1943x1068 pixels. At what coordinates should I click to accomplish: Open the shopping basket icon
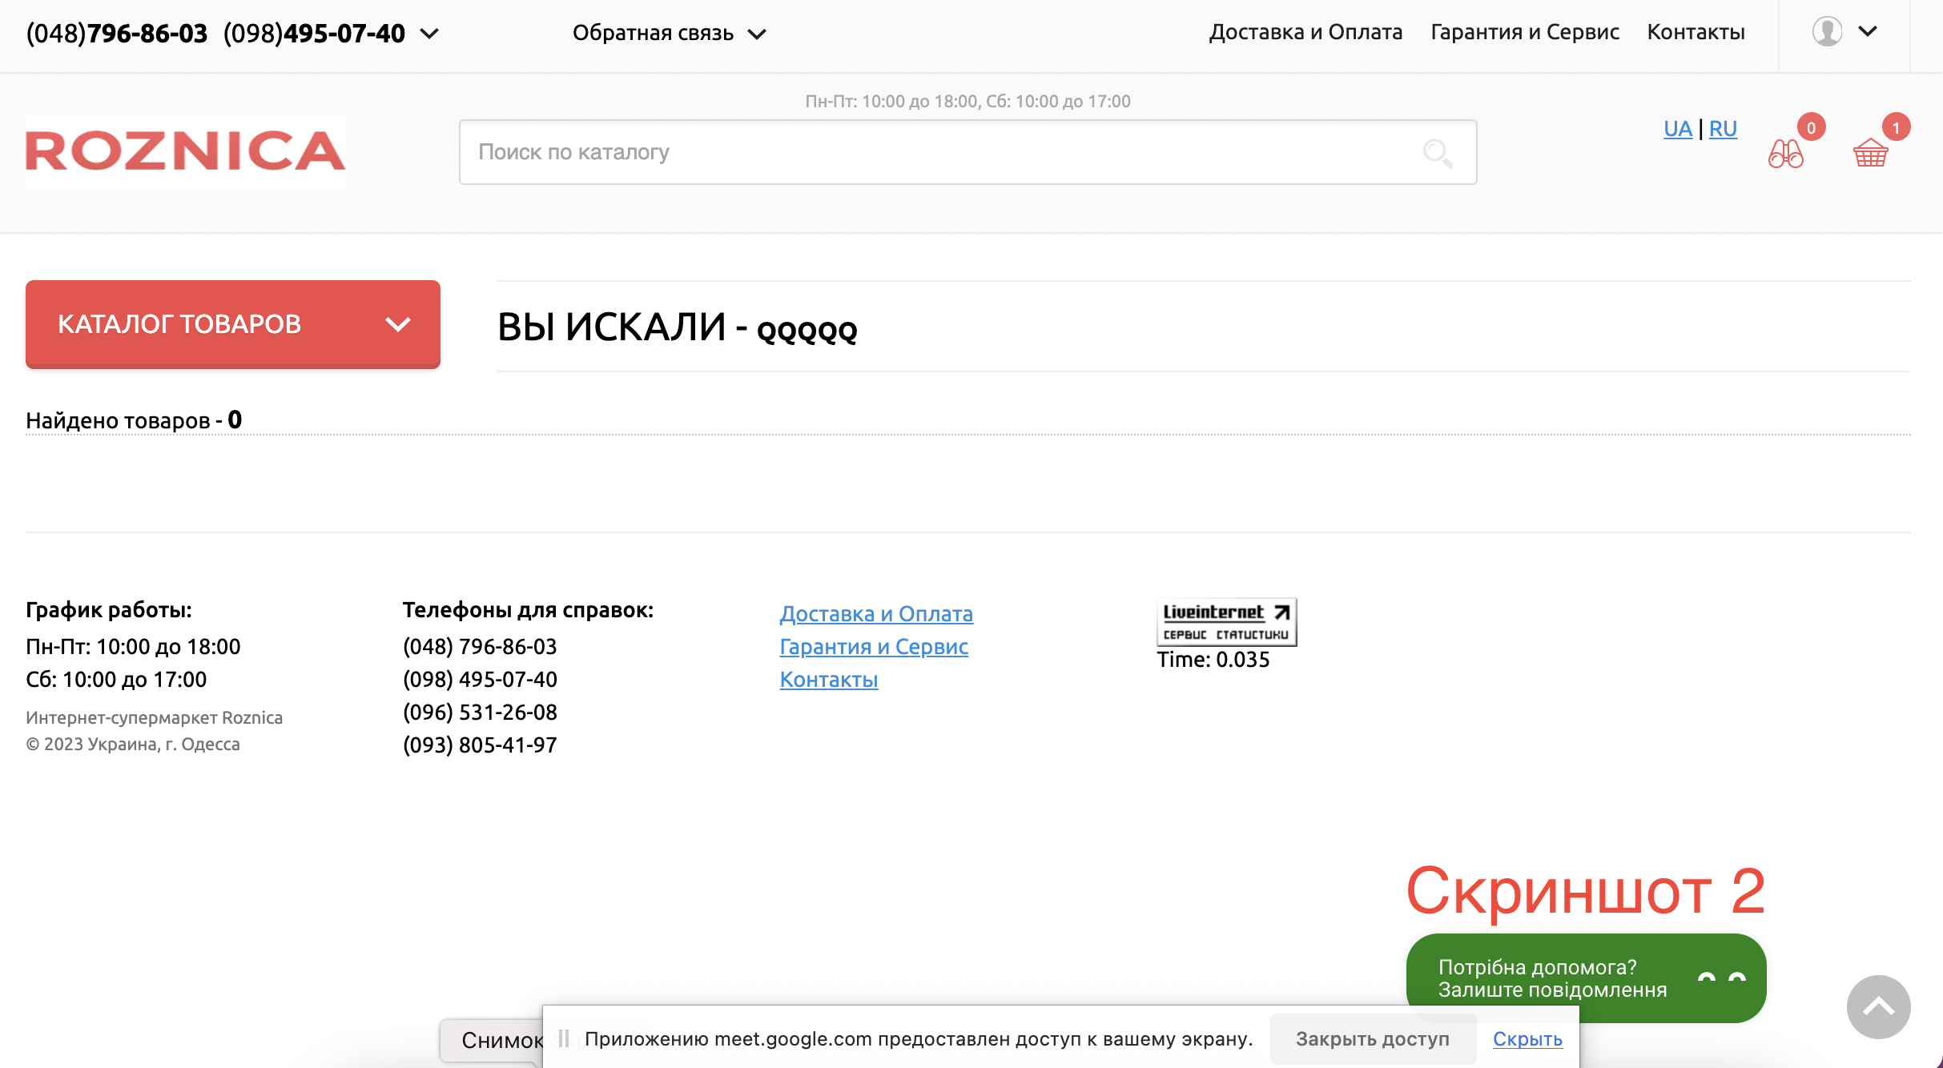click(1870, 152)
